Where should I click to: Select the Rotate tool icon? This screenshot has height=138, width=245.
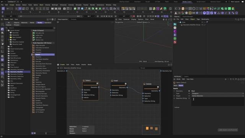pyautogui.click(x=27, y=8)
